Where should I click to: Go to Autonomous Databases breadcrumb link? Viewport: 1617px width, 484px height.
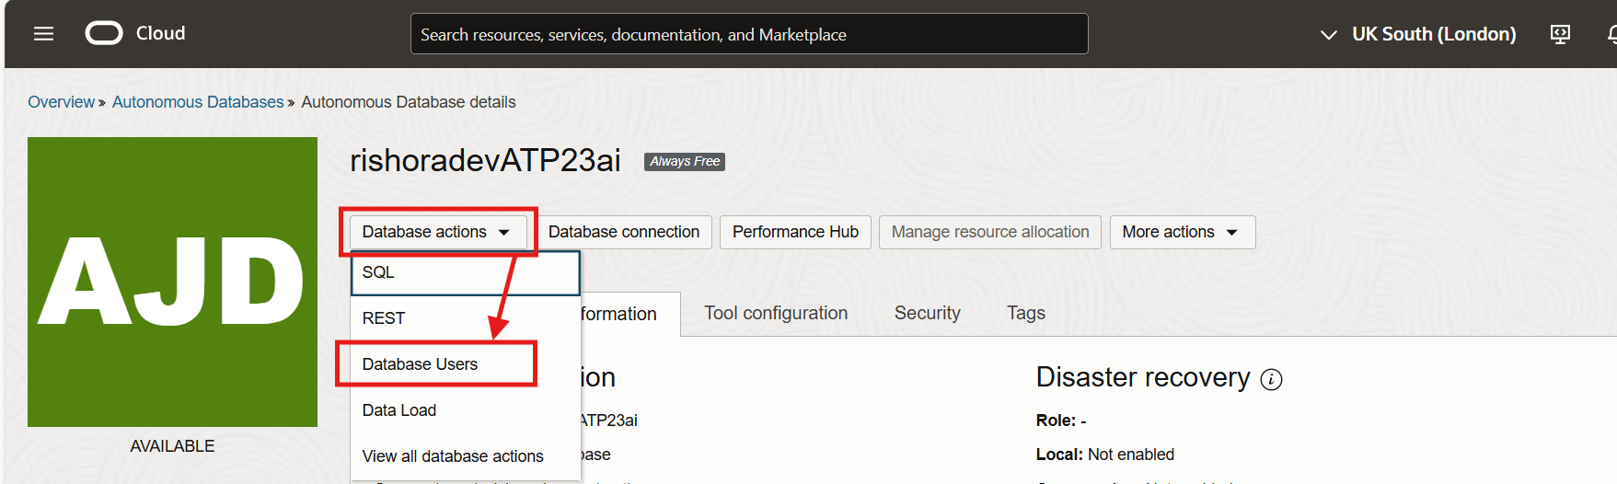click(x=198, y=102)
